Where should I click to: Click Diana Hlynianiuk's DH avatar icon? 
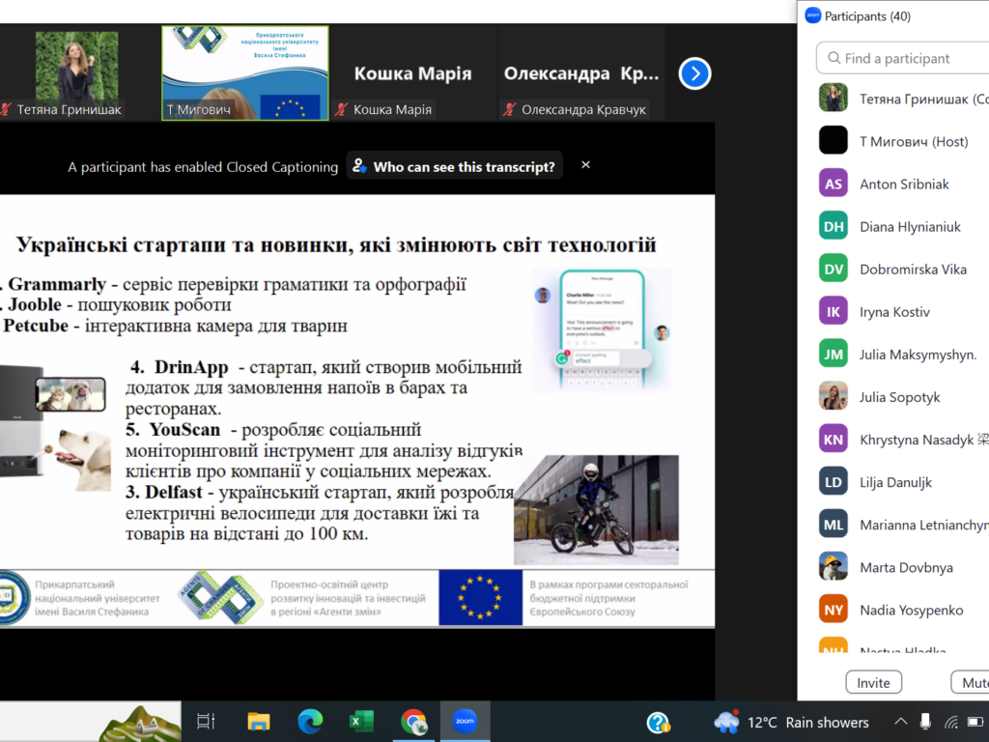pos(833,226)
